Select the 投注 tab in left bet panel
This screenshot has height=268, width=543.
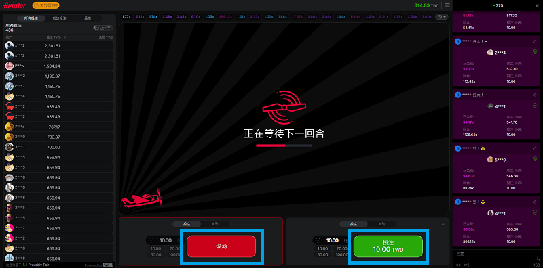(187, 224)
